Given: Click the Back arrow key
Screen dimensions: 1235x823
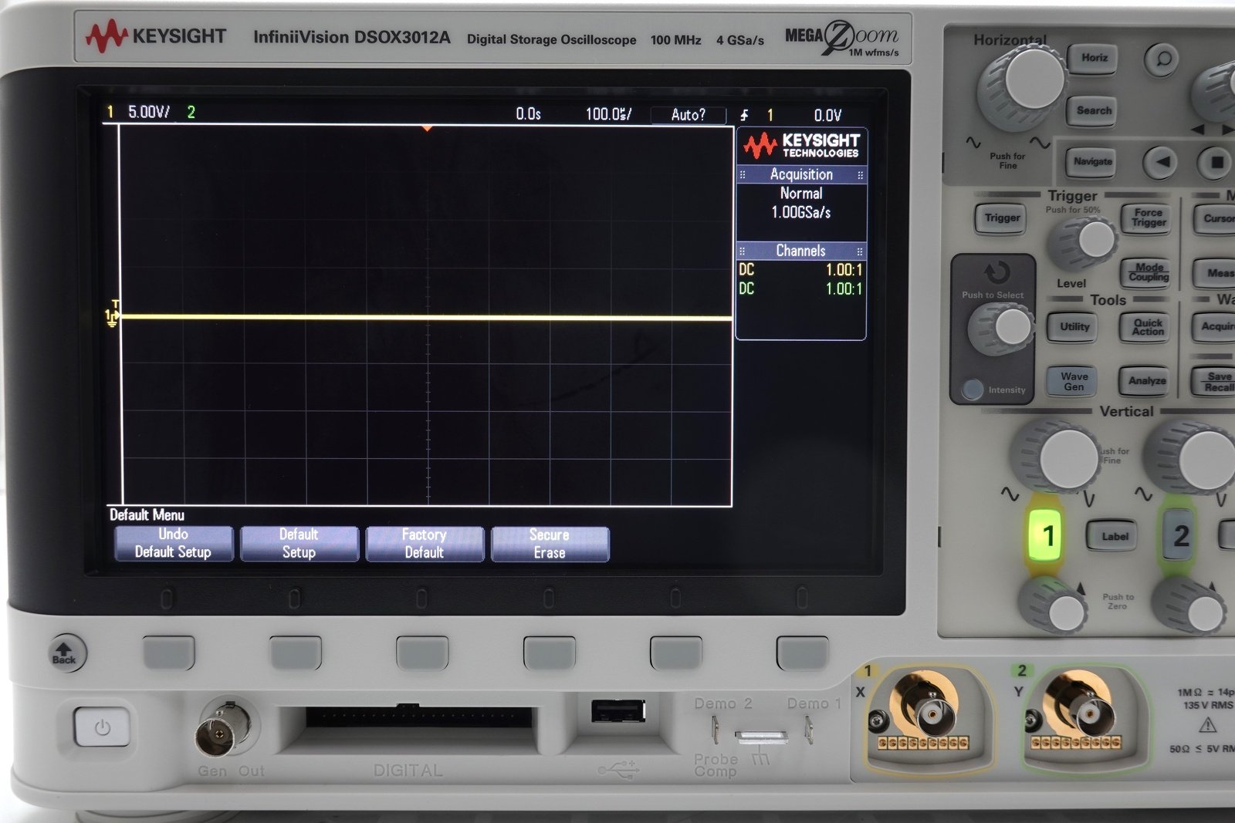Looking at the screenshot, I should pyautogui.click(x=65, y=653).
